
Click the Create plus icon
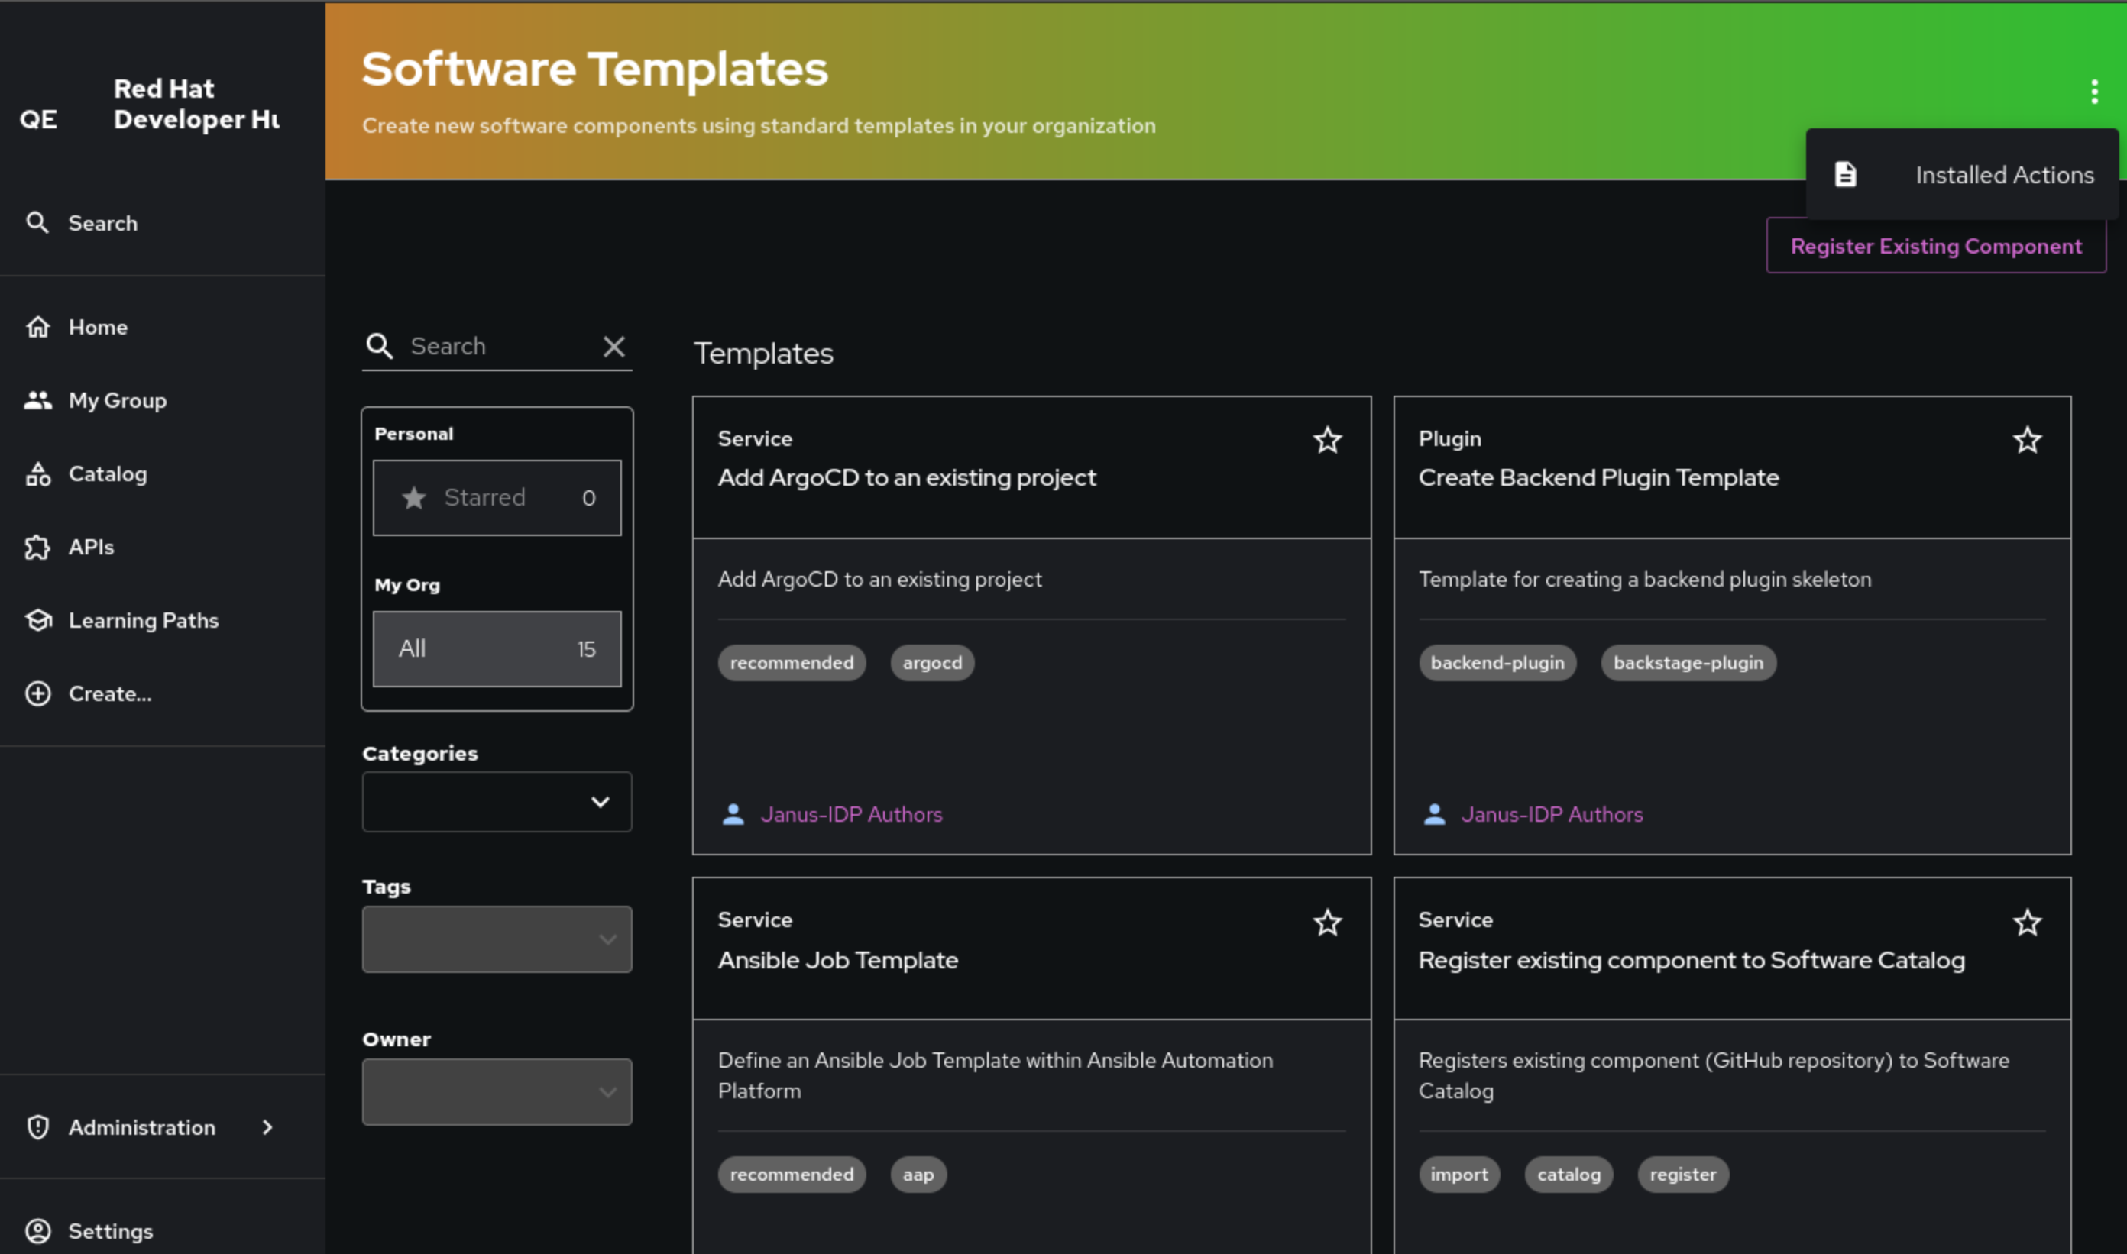[x=38, y=693]
